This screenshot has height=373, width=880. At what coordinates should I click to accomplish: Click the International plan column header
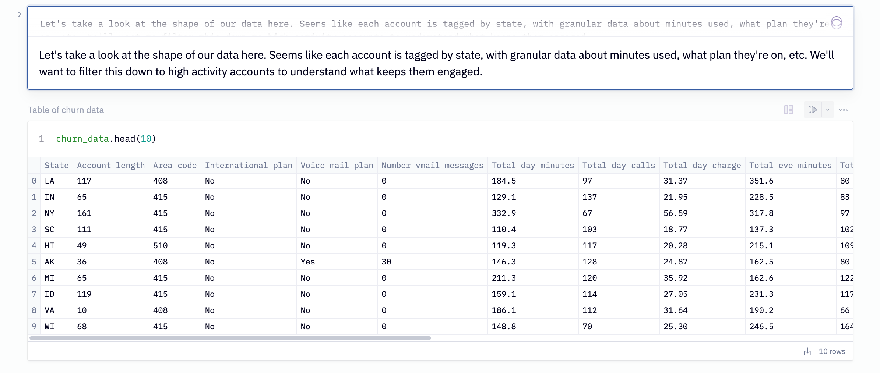tap(249, 165)
